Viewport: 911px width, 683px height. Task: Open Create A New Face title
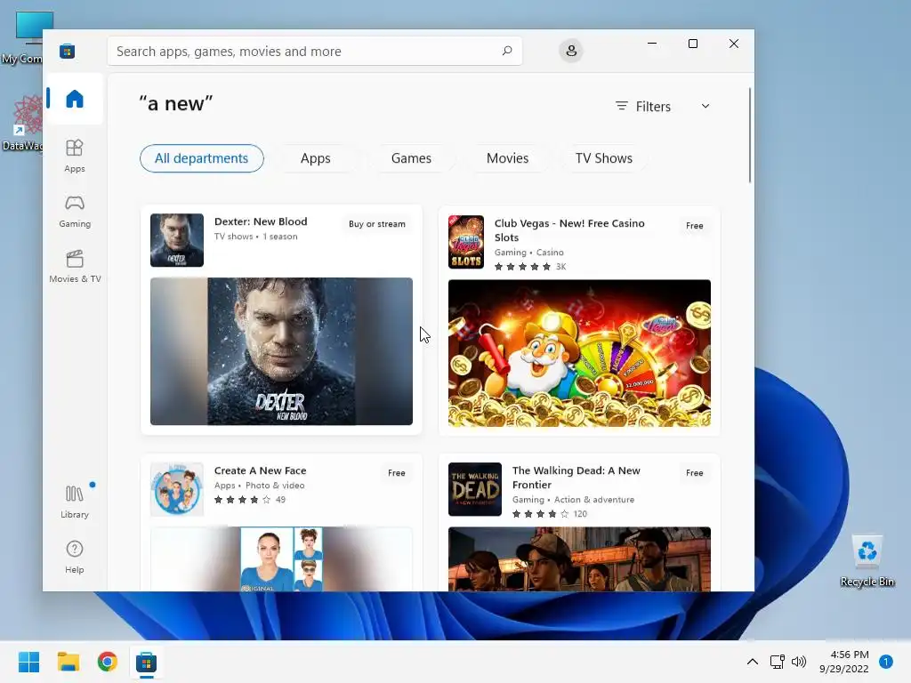[x=260, y=471]
